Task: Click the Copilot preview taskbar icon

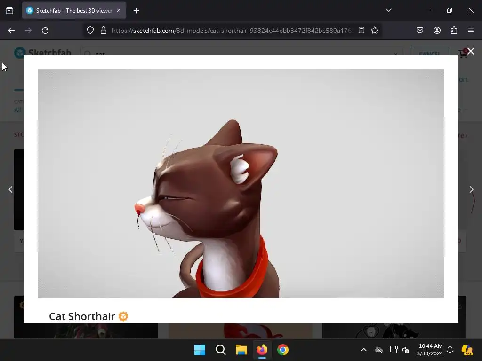Action: 467,350
